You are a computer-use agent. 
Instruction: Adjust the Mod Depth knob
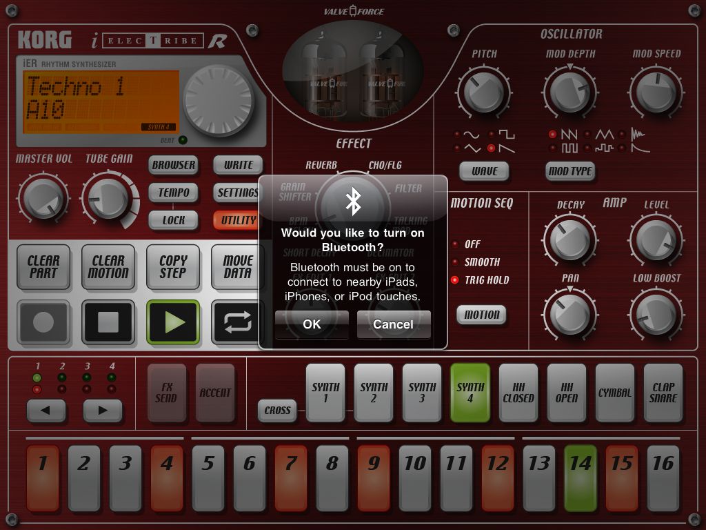(570, 92)
